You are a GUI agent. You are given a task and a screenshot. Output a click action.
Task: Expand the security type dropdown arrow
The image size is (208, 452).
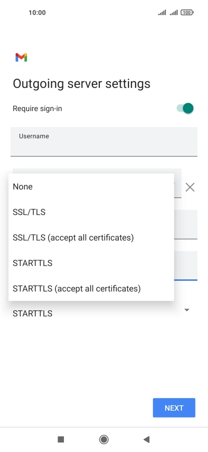coord(187,310)
